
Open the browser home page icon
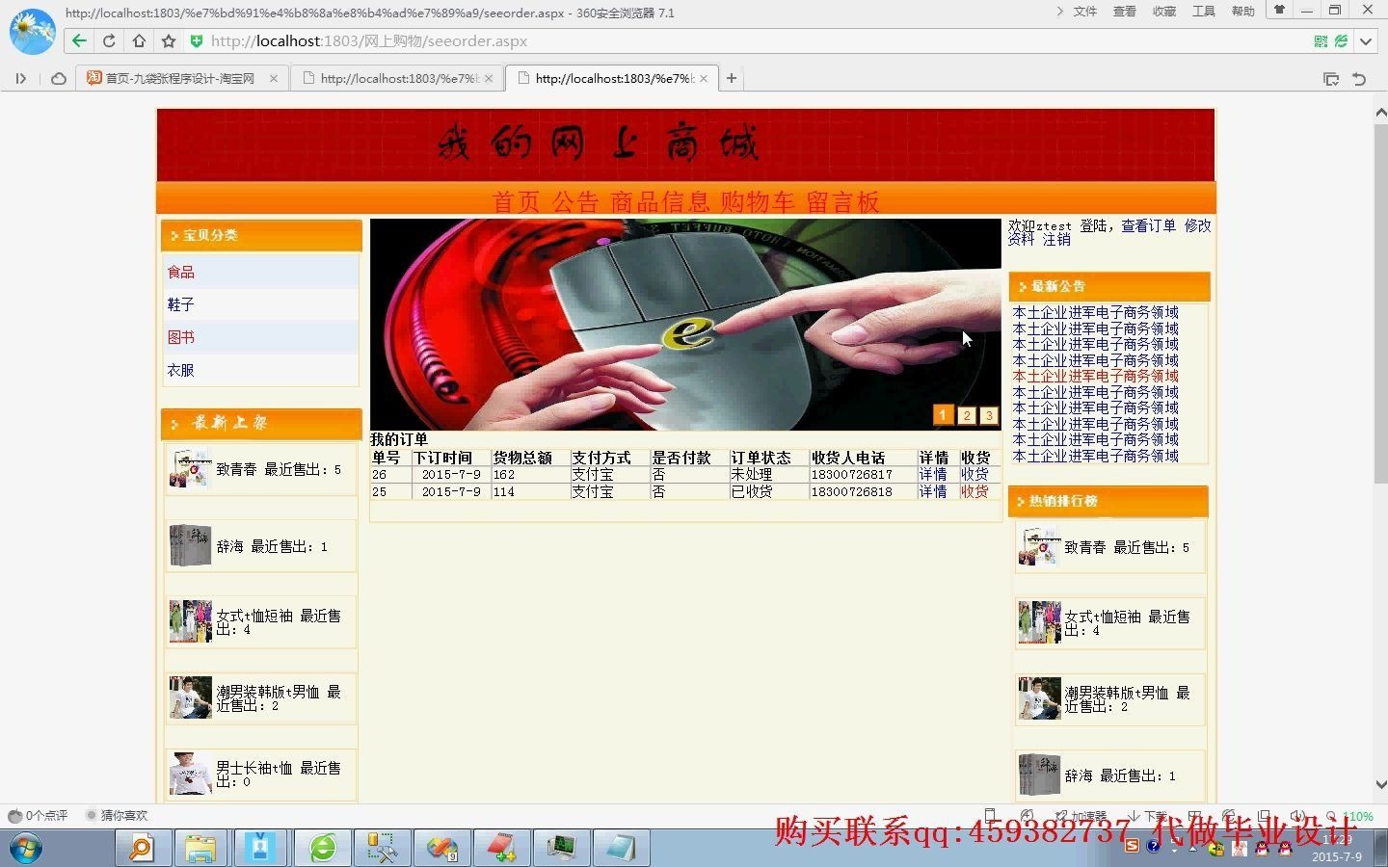point(138,41)
